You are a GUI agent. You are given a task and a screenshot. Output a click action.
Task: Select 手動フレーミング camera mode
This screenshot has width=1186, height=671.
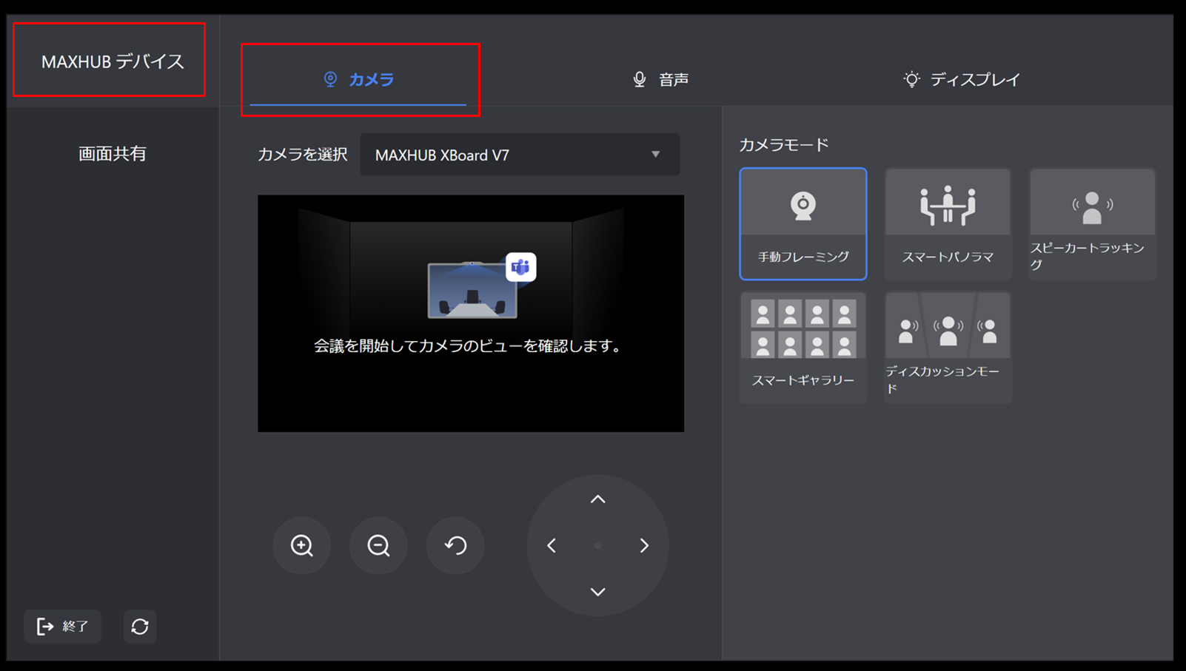pos(803,224)
